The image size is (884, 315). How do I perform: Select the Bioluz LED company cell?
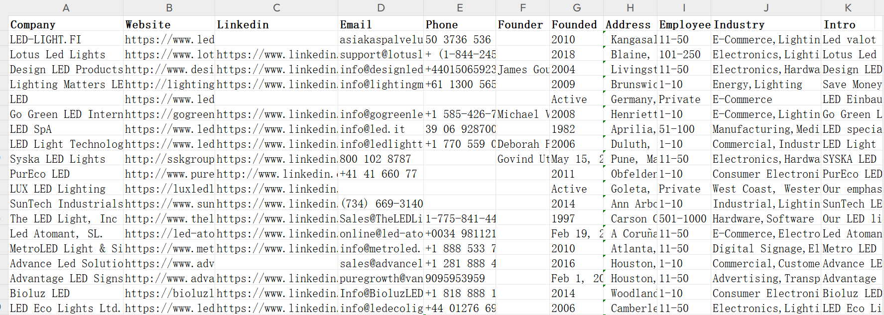[x=66, y=293]
